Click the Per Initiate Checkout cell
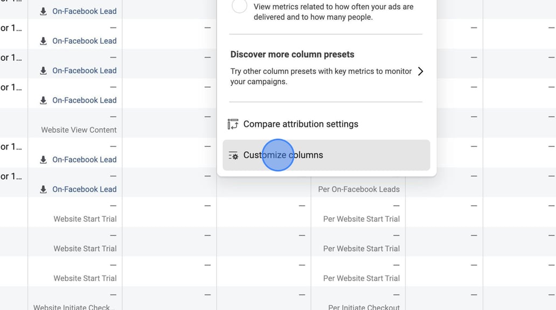Image resolution: width=556 pixels, height=310 pixels. [x=364, y=307]
